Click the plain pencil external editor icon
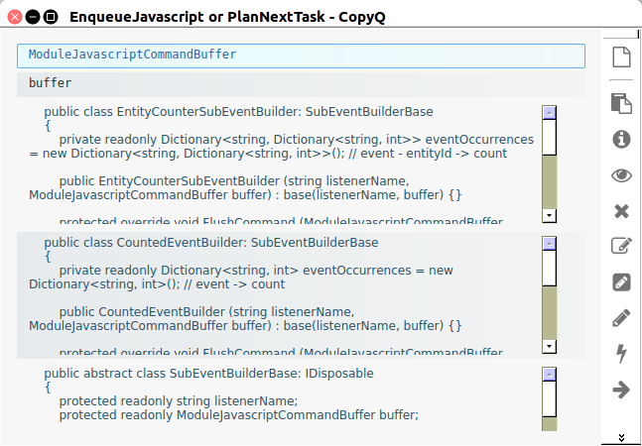 click(x=621, y=318)
